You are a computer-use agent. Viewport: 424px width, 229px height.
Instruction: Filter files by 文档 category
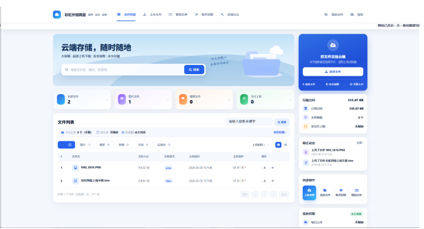pyautogui.click(x=144, y=145)
